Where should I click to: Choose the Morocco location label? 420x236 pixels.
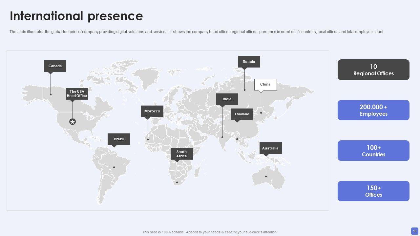click(152, 111)
